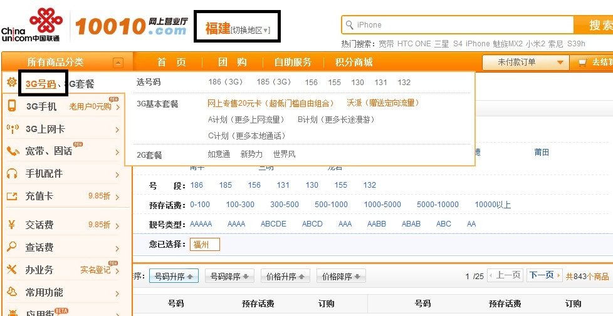
Task: Click the search magnifier icon
Action: (349, 24)
